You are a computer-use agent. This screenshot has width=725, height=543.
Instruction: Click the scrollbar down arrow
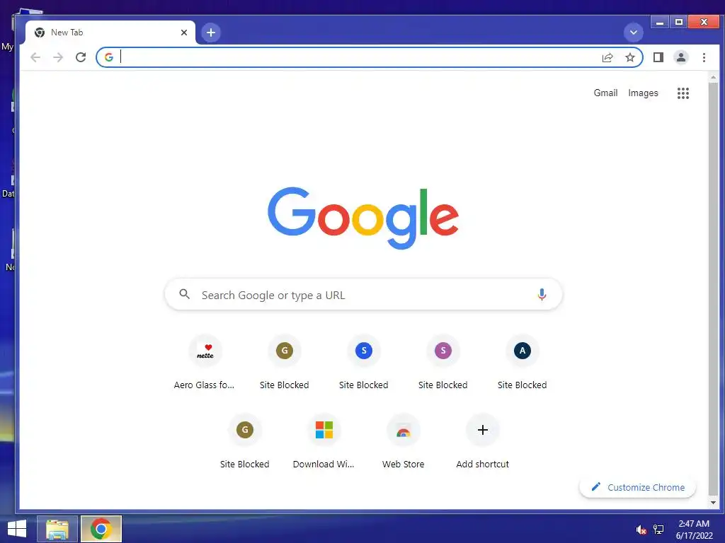pos(713,503)
